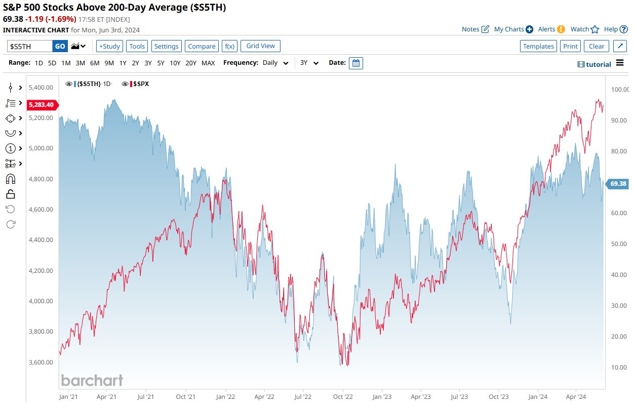Screen dimensions: 635x409
Task: Expand the line tools submenu arrow
Action: pos(21,88)
